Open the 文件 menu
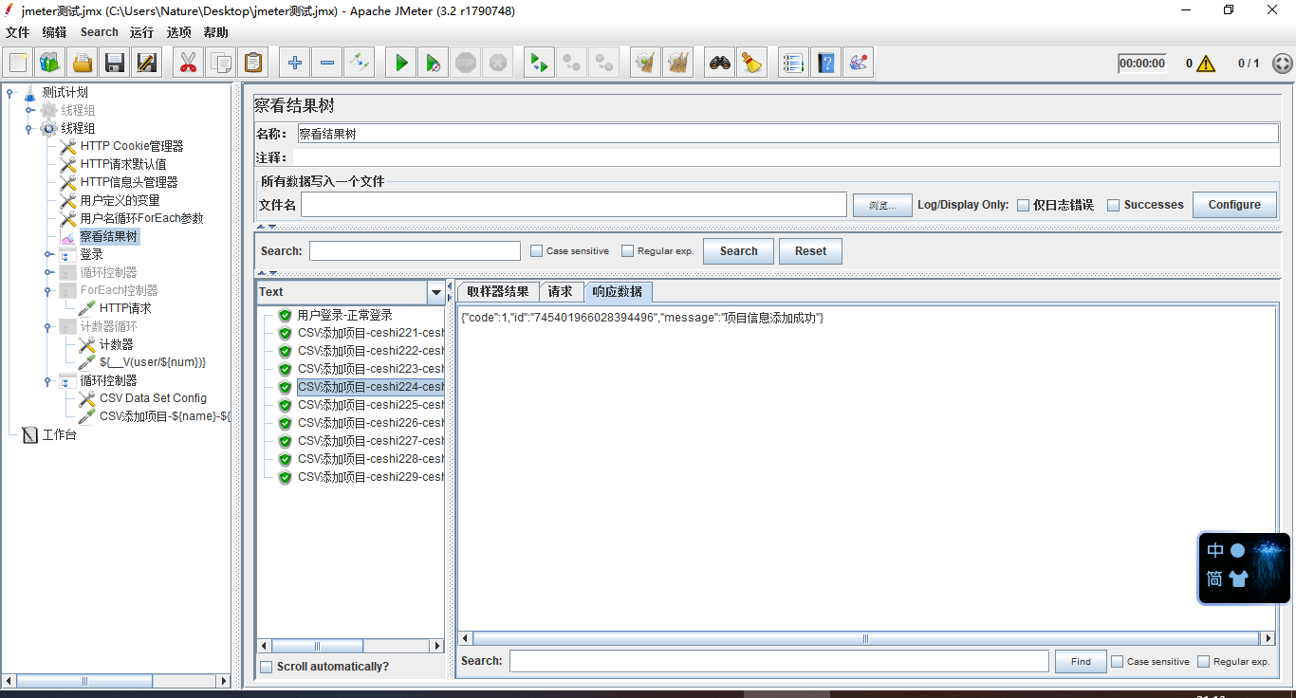 click(x=17, y=32)
